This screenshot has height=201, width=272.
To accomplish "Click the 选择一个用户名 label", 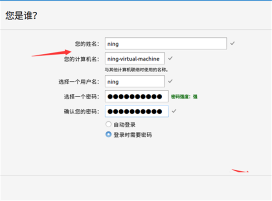I will point(79,82).
